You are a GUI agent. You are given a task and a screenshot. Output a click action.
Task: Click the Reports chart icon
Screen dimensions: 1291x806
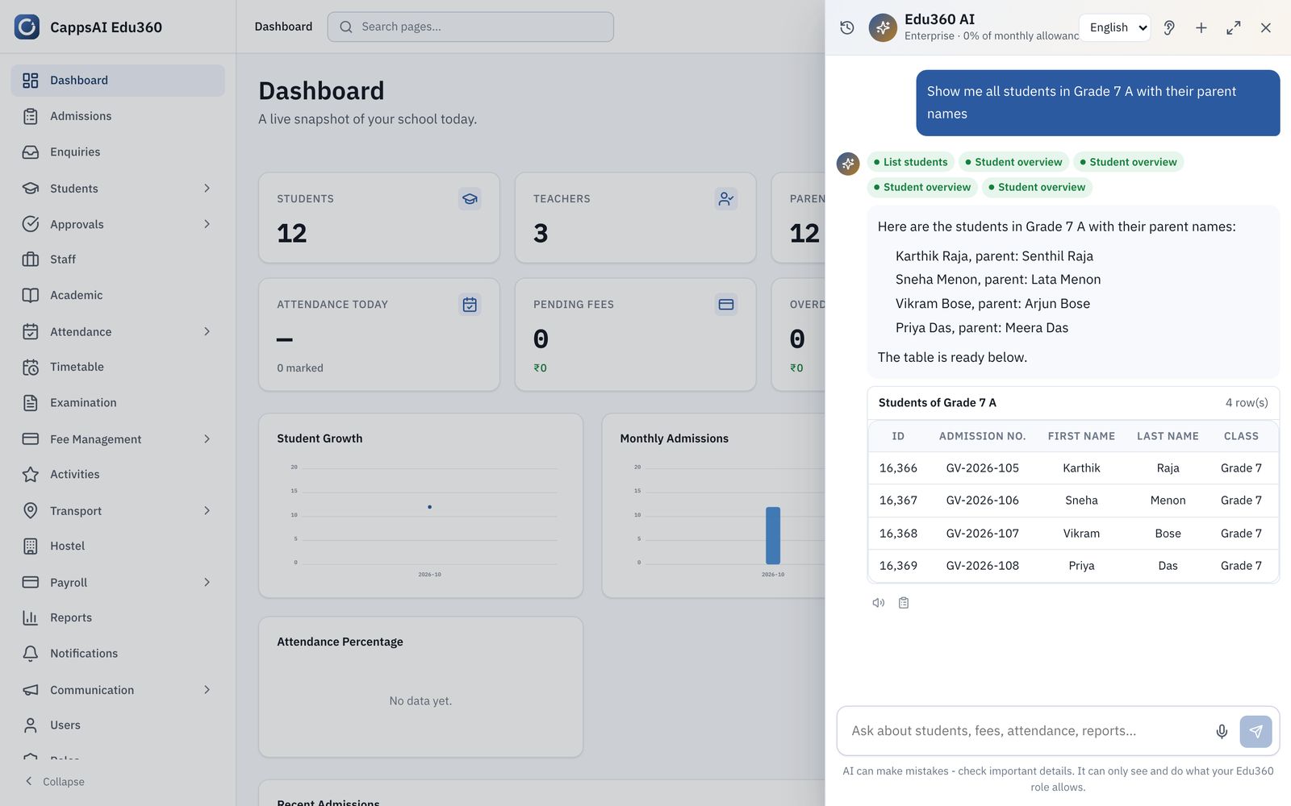coord(31,618)
